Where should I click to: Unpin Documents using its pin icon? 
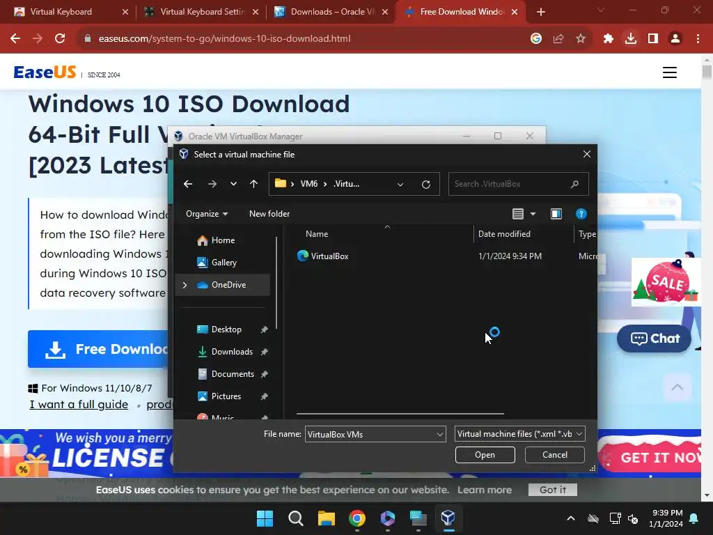(264, 374)
